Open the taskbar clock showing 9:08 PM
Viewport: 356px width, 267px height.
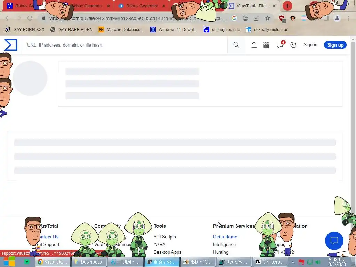(337, 262)
